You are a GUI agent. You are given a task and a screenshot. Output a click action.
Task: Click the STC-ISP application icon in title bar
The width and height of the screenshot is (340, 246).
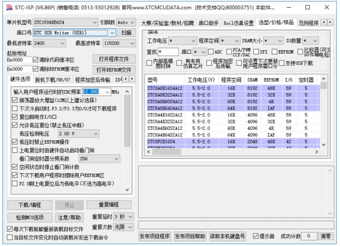(x=9, y=8)
